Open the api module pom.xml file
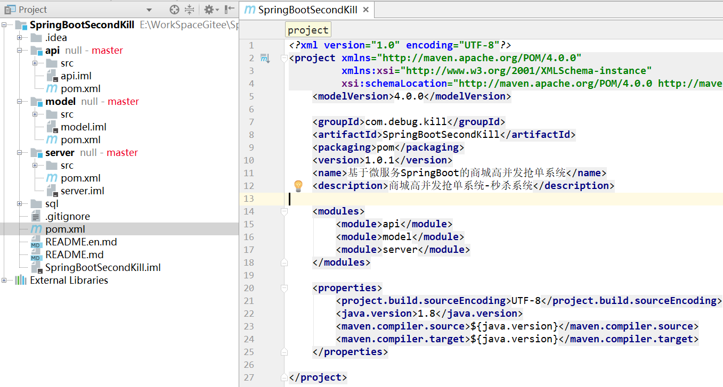Image resolution: width=723 pixels, height=387 pixels. tap(80, 89)
